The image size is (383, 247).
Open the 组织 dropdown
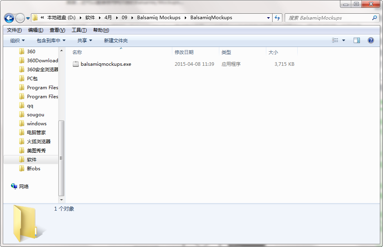[17, 41]
